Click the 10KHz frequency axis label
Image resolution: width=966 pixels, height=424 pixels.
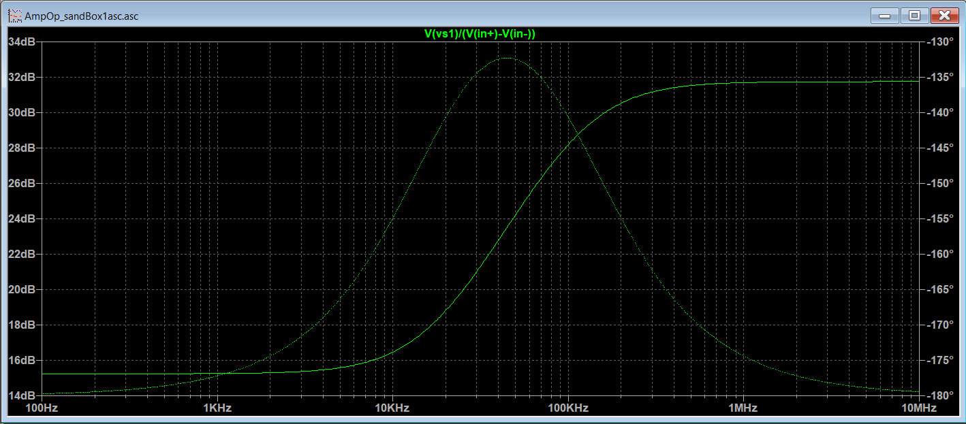[x=392, y=408]
